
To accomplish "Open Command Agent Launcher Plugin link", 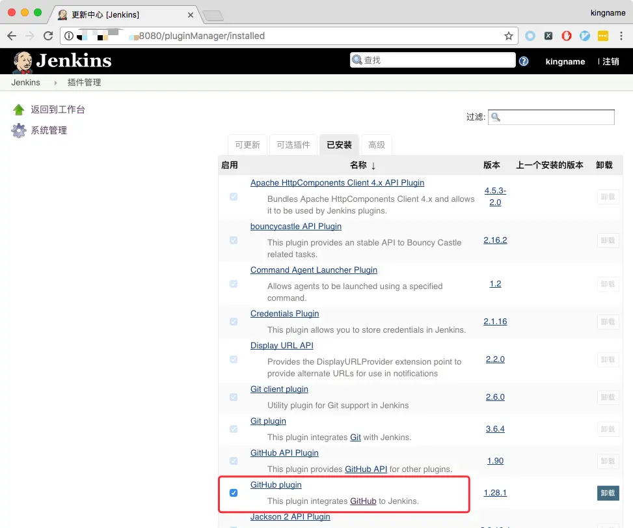I will point(314,270).
